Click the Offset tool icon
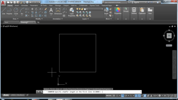This screenshot has height=100, width=178. (45, 16)
